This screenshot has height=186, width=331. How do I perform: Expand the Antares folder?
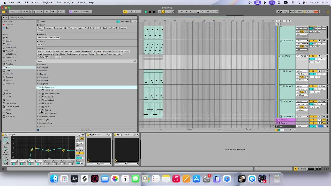click(38, 64)
